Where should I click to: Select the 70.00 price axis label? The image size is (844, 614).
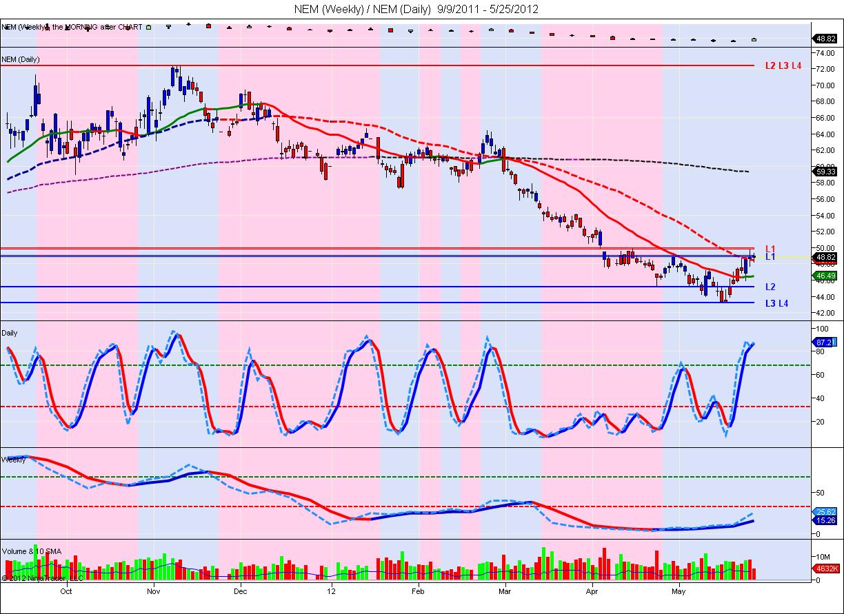[x=825, y=85]
